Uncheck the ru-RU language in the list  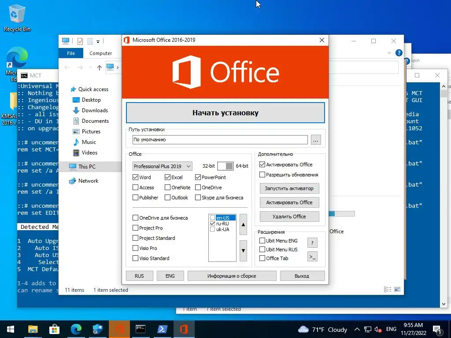click(x=213, y=223)
